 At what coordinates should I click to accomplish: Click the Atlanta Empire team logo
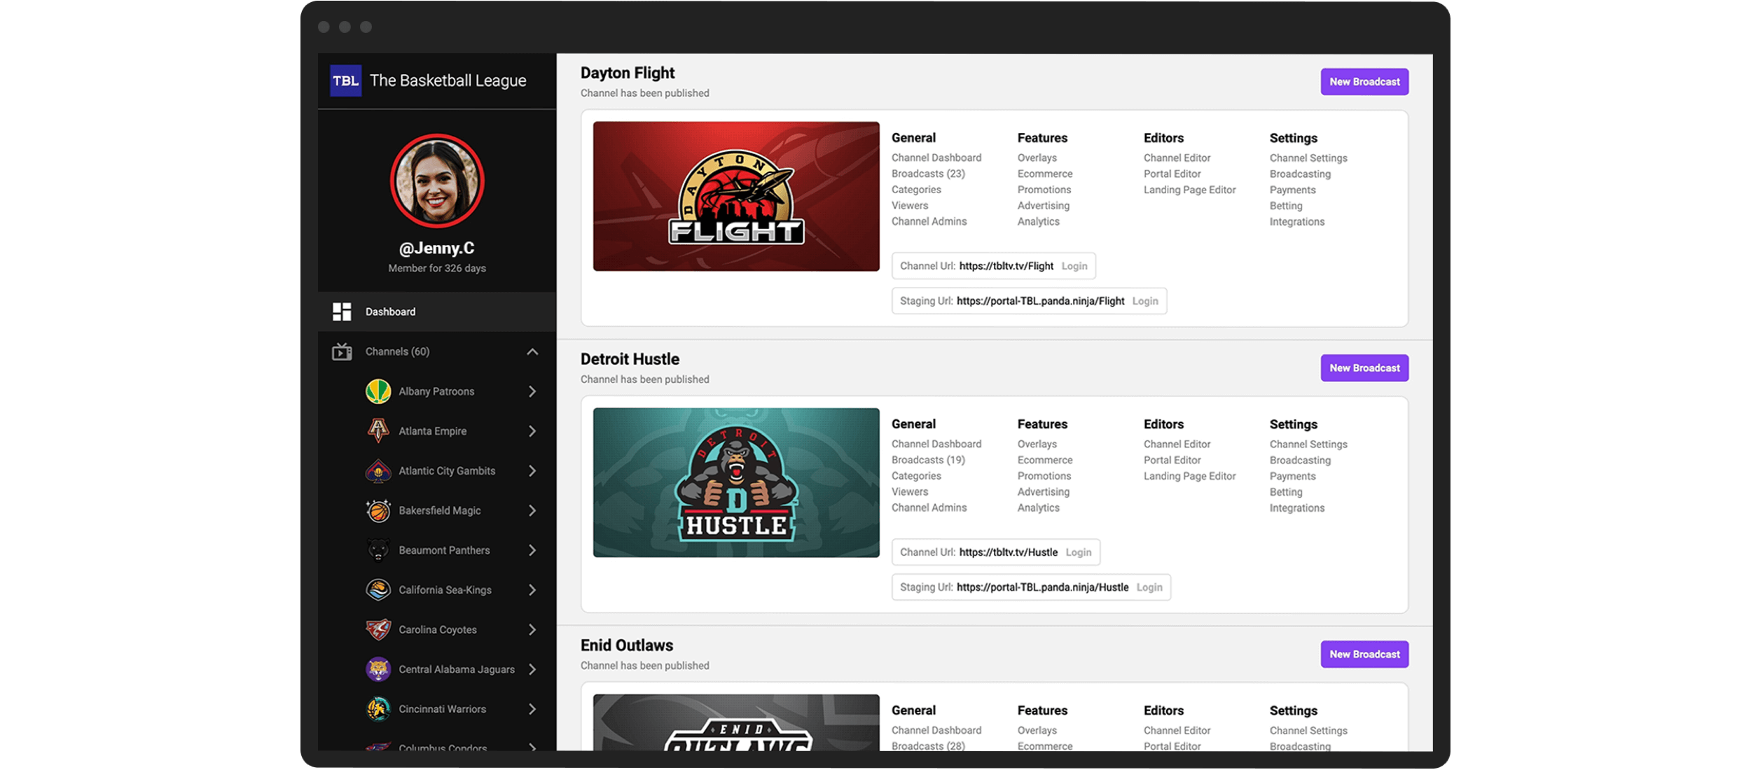click(x=378, y=430)
